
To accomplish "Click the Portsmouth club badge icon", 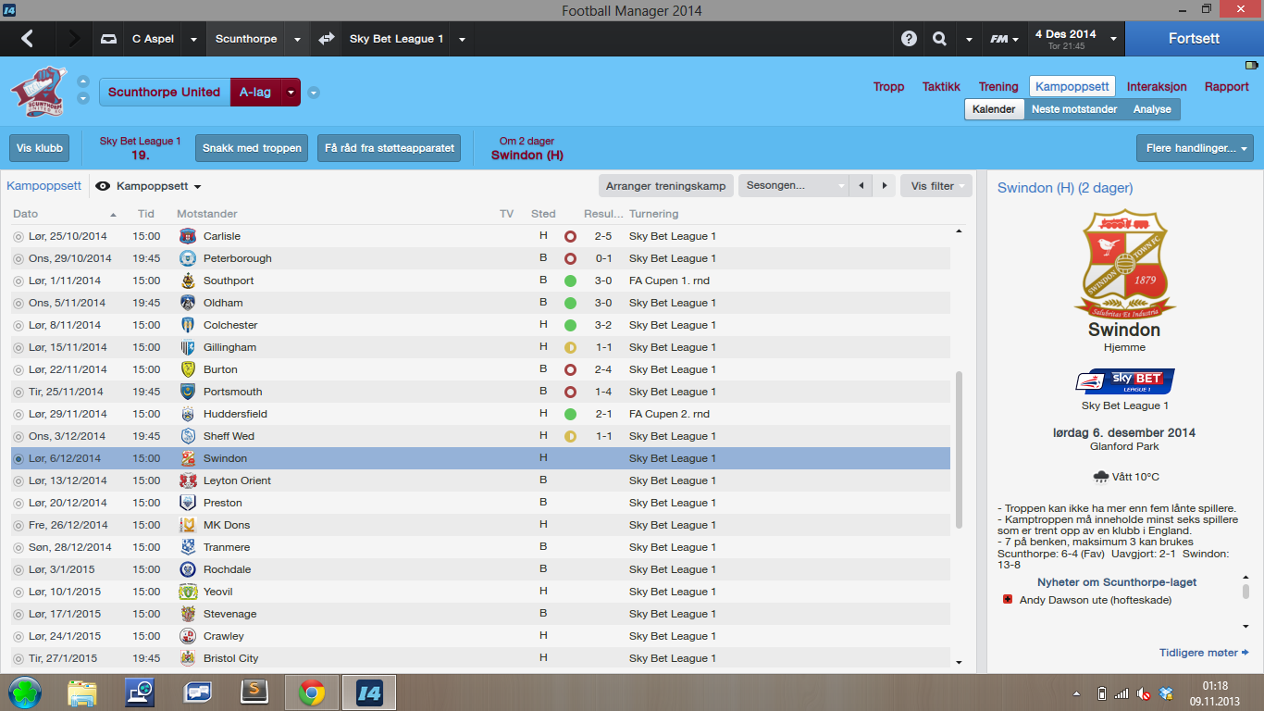I will pos(188,392).
